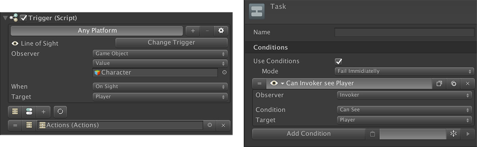Click the circular refresh icon in the trigger toolbar

click(60, 112)
